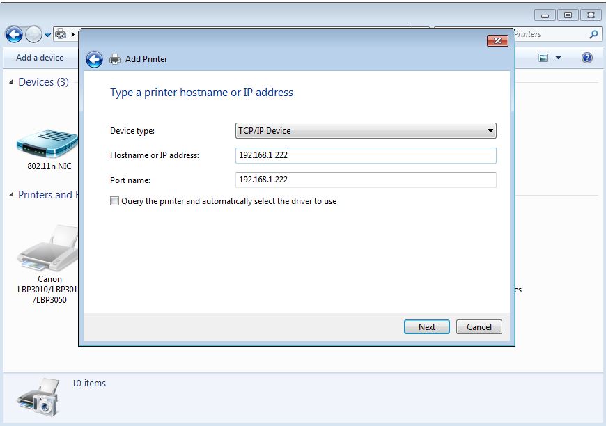
Task: Open the Device type dropdown
Action: (x=366, y=131)
